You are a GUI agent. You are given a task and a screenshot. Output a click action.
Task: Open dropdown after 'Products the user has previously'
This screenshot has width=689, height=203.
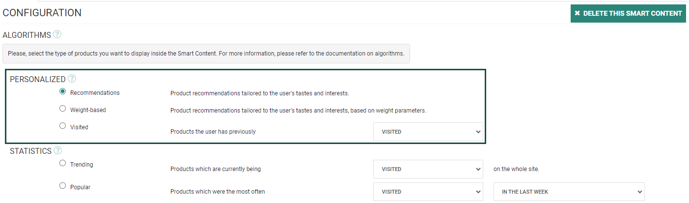pos(428,132)
